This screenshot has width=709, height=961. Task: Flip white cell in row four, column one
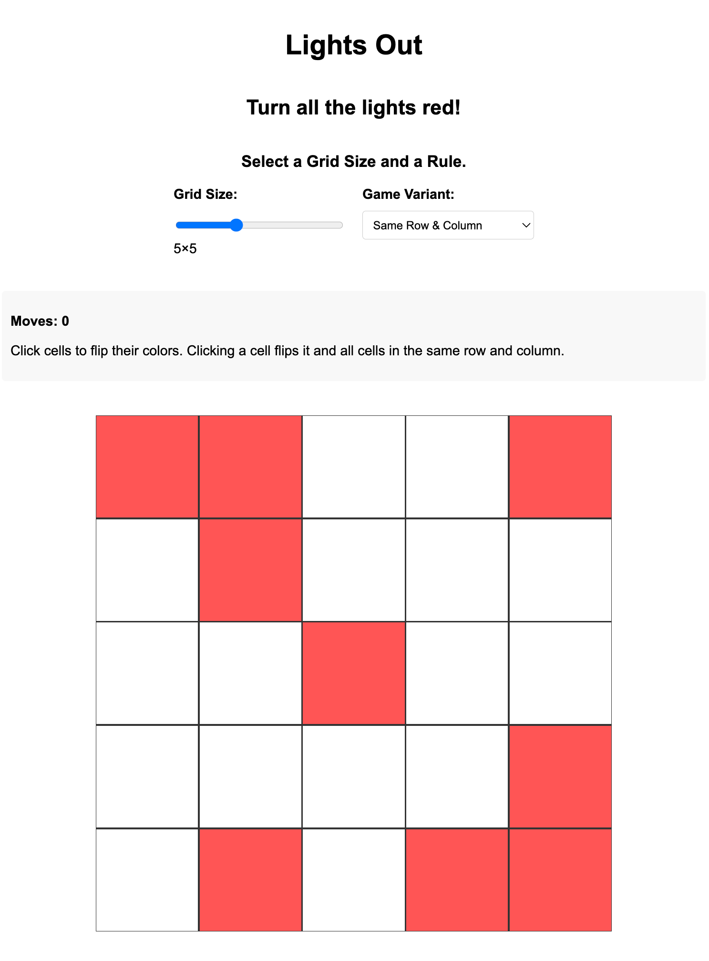[147, 776]
